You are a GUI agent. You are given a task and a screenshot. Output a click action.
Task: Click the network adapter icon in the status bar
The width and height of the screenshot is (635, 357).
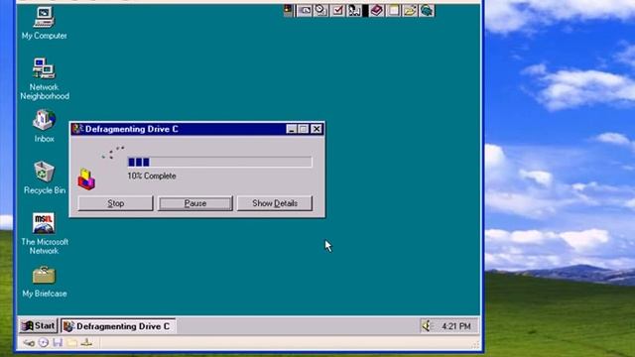coord(86,343)
